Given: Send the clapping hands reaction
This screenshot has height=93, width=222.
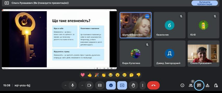Looking at the screenshot, I should point(104,75).
